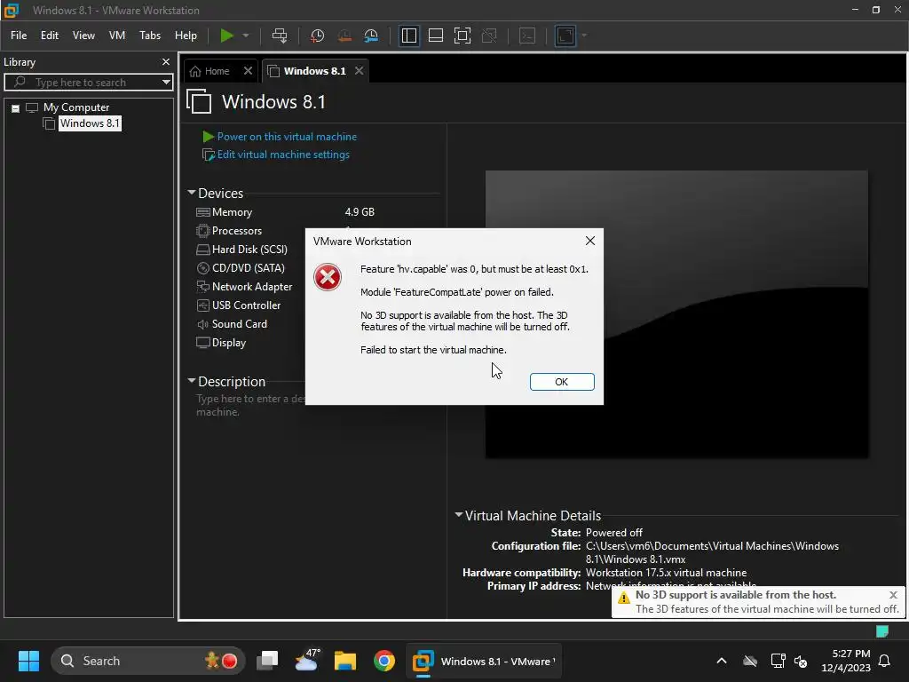Open File Explorer from taskbar
This screenshot has width=909, height=682.
point(345,661)
